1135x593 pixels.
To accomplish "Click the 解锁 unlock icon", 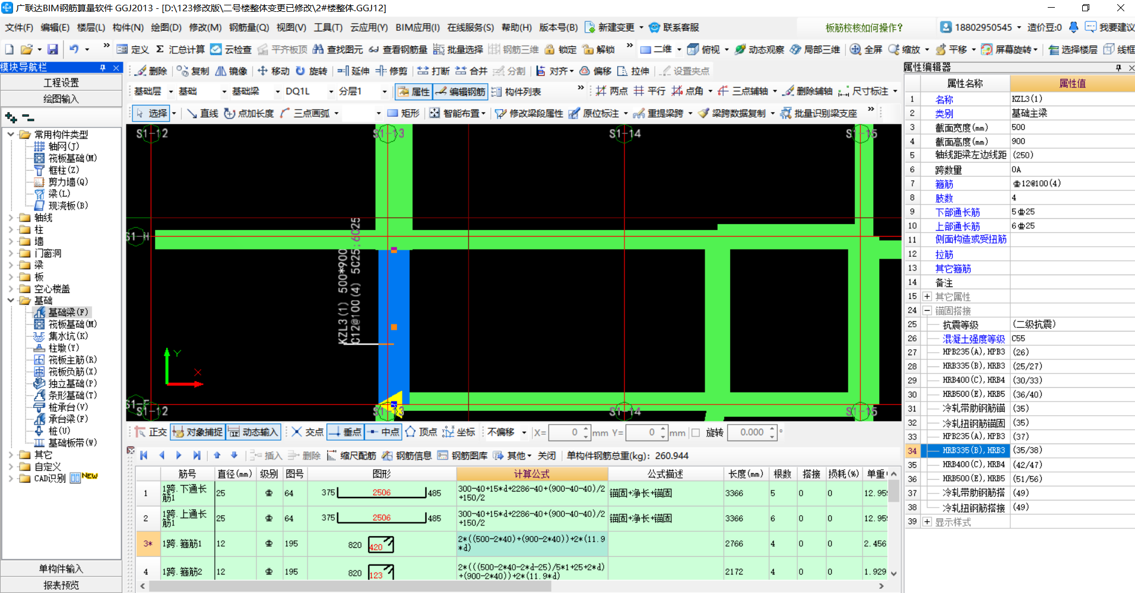I will tap(588, 49).
